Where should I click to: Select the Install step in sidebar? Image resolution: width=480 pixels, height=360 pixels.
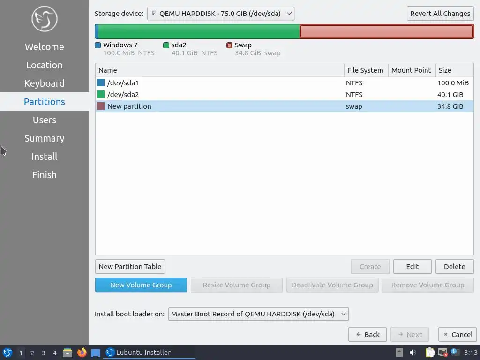[45, 157]
